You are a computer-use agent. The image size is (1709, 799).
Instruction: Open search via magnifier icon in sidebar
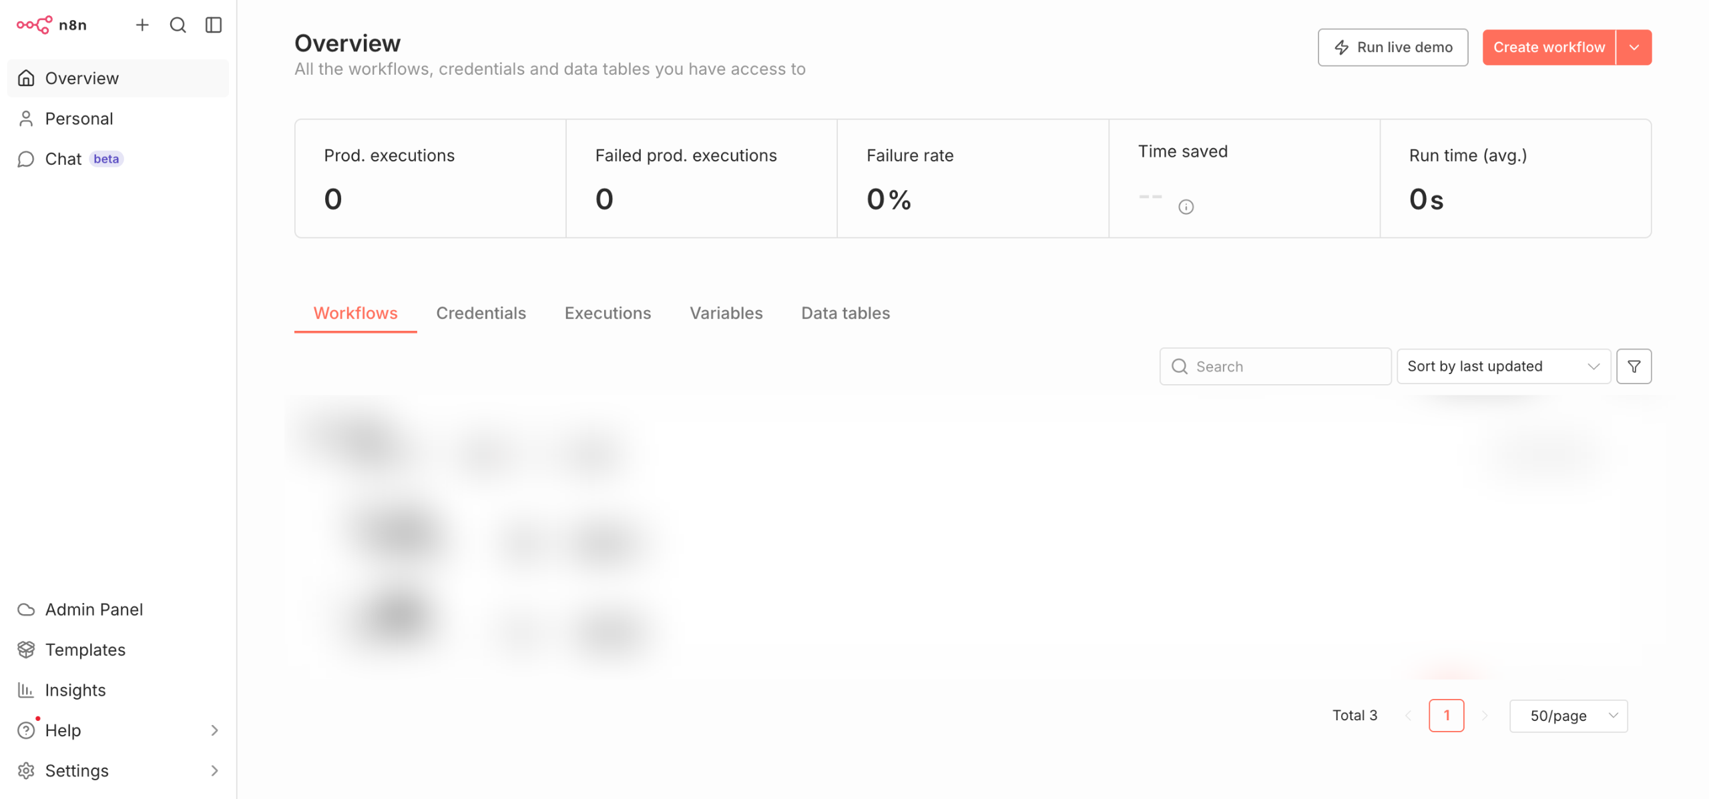tap(178, 25)
